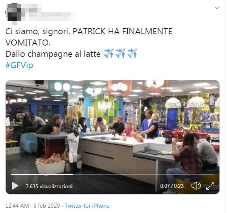Click the tweet text about Patrick

(x=89, y=37)
